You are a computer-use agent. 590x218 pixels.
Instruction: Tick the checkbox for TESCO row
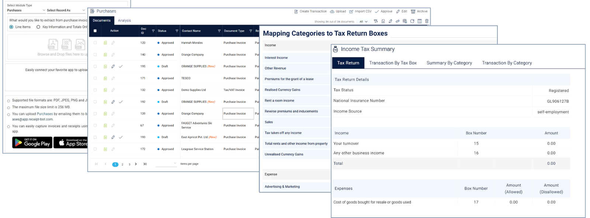tap(95, 78)
